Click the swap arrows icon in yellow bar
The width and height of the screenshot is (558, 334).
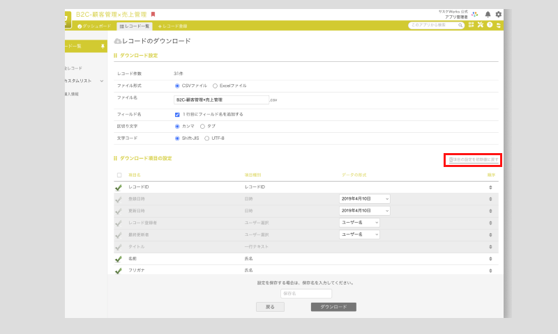pyautogui.click(x=499, y=25)
